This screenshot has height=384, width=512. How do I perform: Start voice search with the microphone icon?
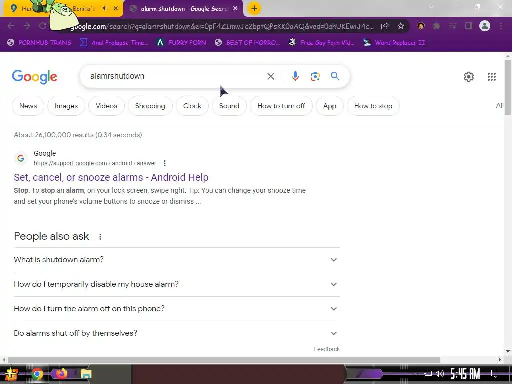295,76
